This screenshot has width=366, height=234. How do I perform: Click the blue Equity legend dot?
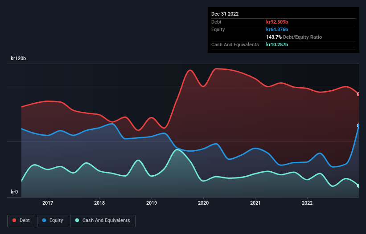tap(44, 220)
